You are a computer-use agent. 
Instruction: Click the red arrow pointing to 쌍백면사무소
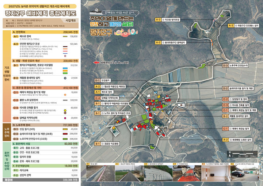96,62
